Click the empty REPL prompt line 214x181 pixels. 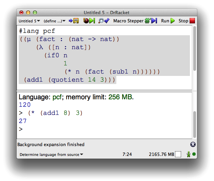coord(102,129)
